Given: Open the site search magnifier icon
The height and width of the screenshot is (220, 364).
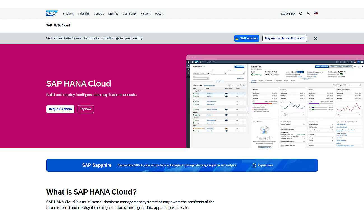Looking at the screenshot, I should pos(301,13).
